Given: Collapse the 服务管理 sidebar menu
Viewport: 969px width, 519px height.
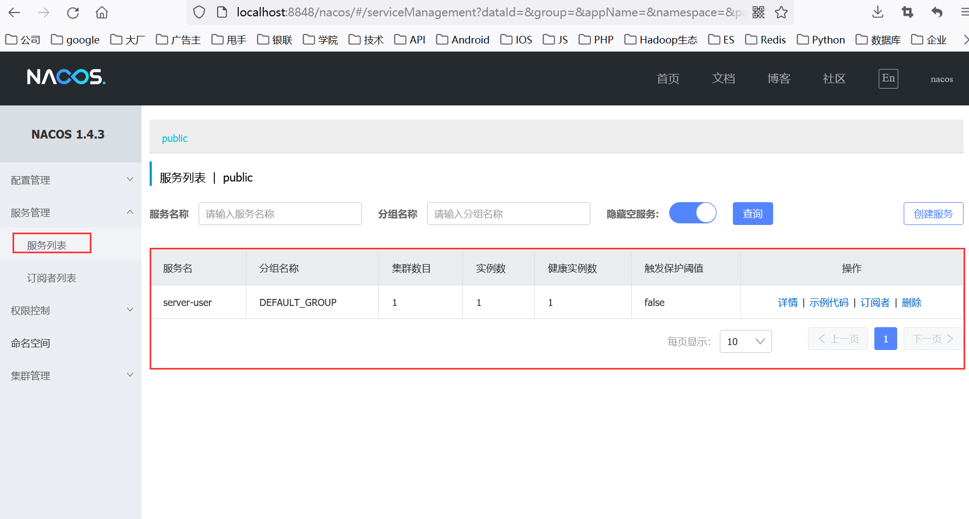Looking at the screenshot, I should [x=70, y=212].
